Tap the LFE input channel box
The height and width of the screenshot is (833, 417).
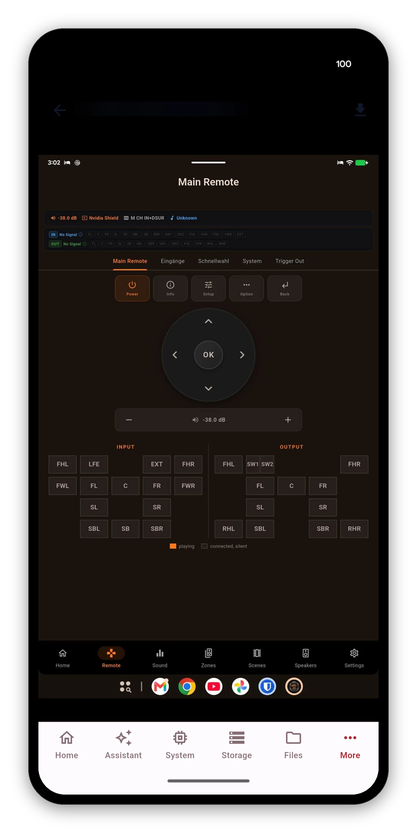[94, 464]
